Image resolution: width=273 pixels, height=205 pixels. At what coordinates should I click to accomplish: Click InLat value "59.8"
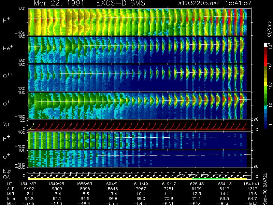coord(29,199)
